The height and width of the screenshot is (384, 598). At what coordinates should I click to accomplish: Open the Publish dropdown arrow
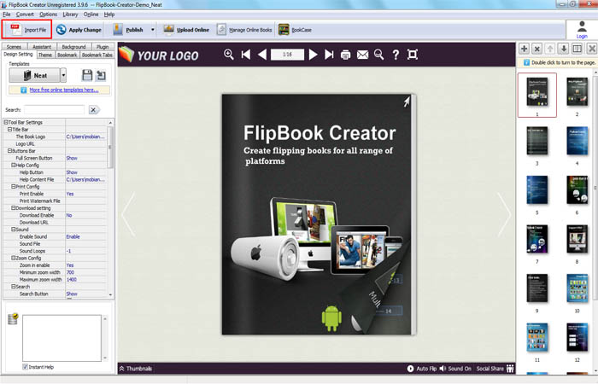click(153, 30)
